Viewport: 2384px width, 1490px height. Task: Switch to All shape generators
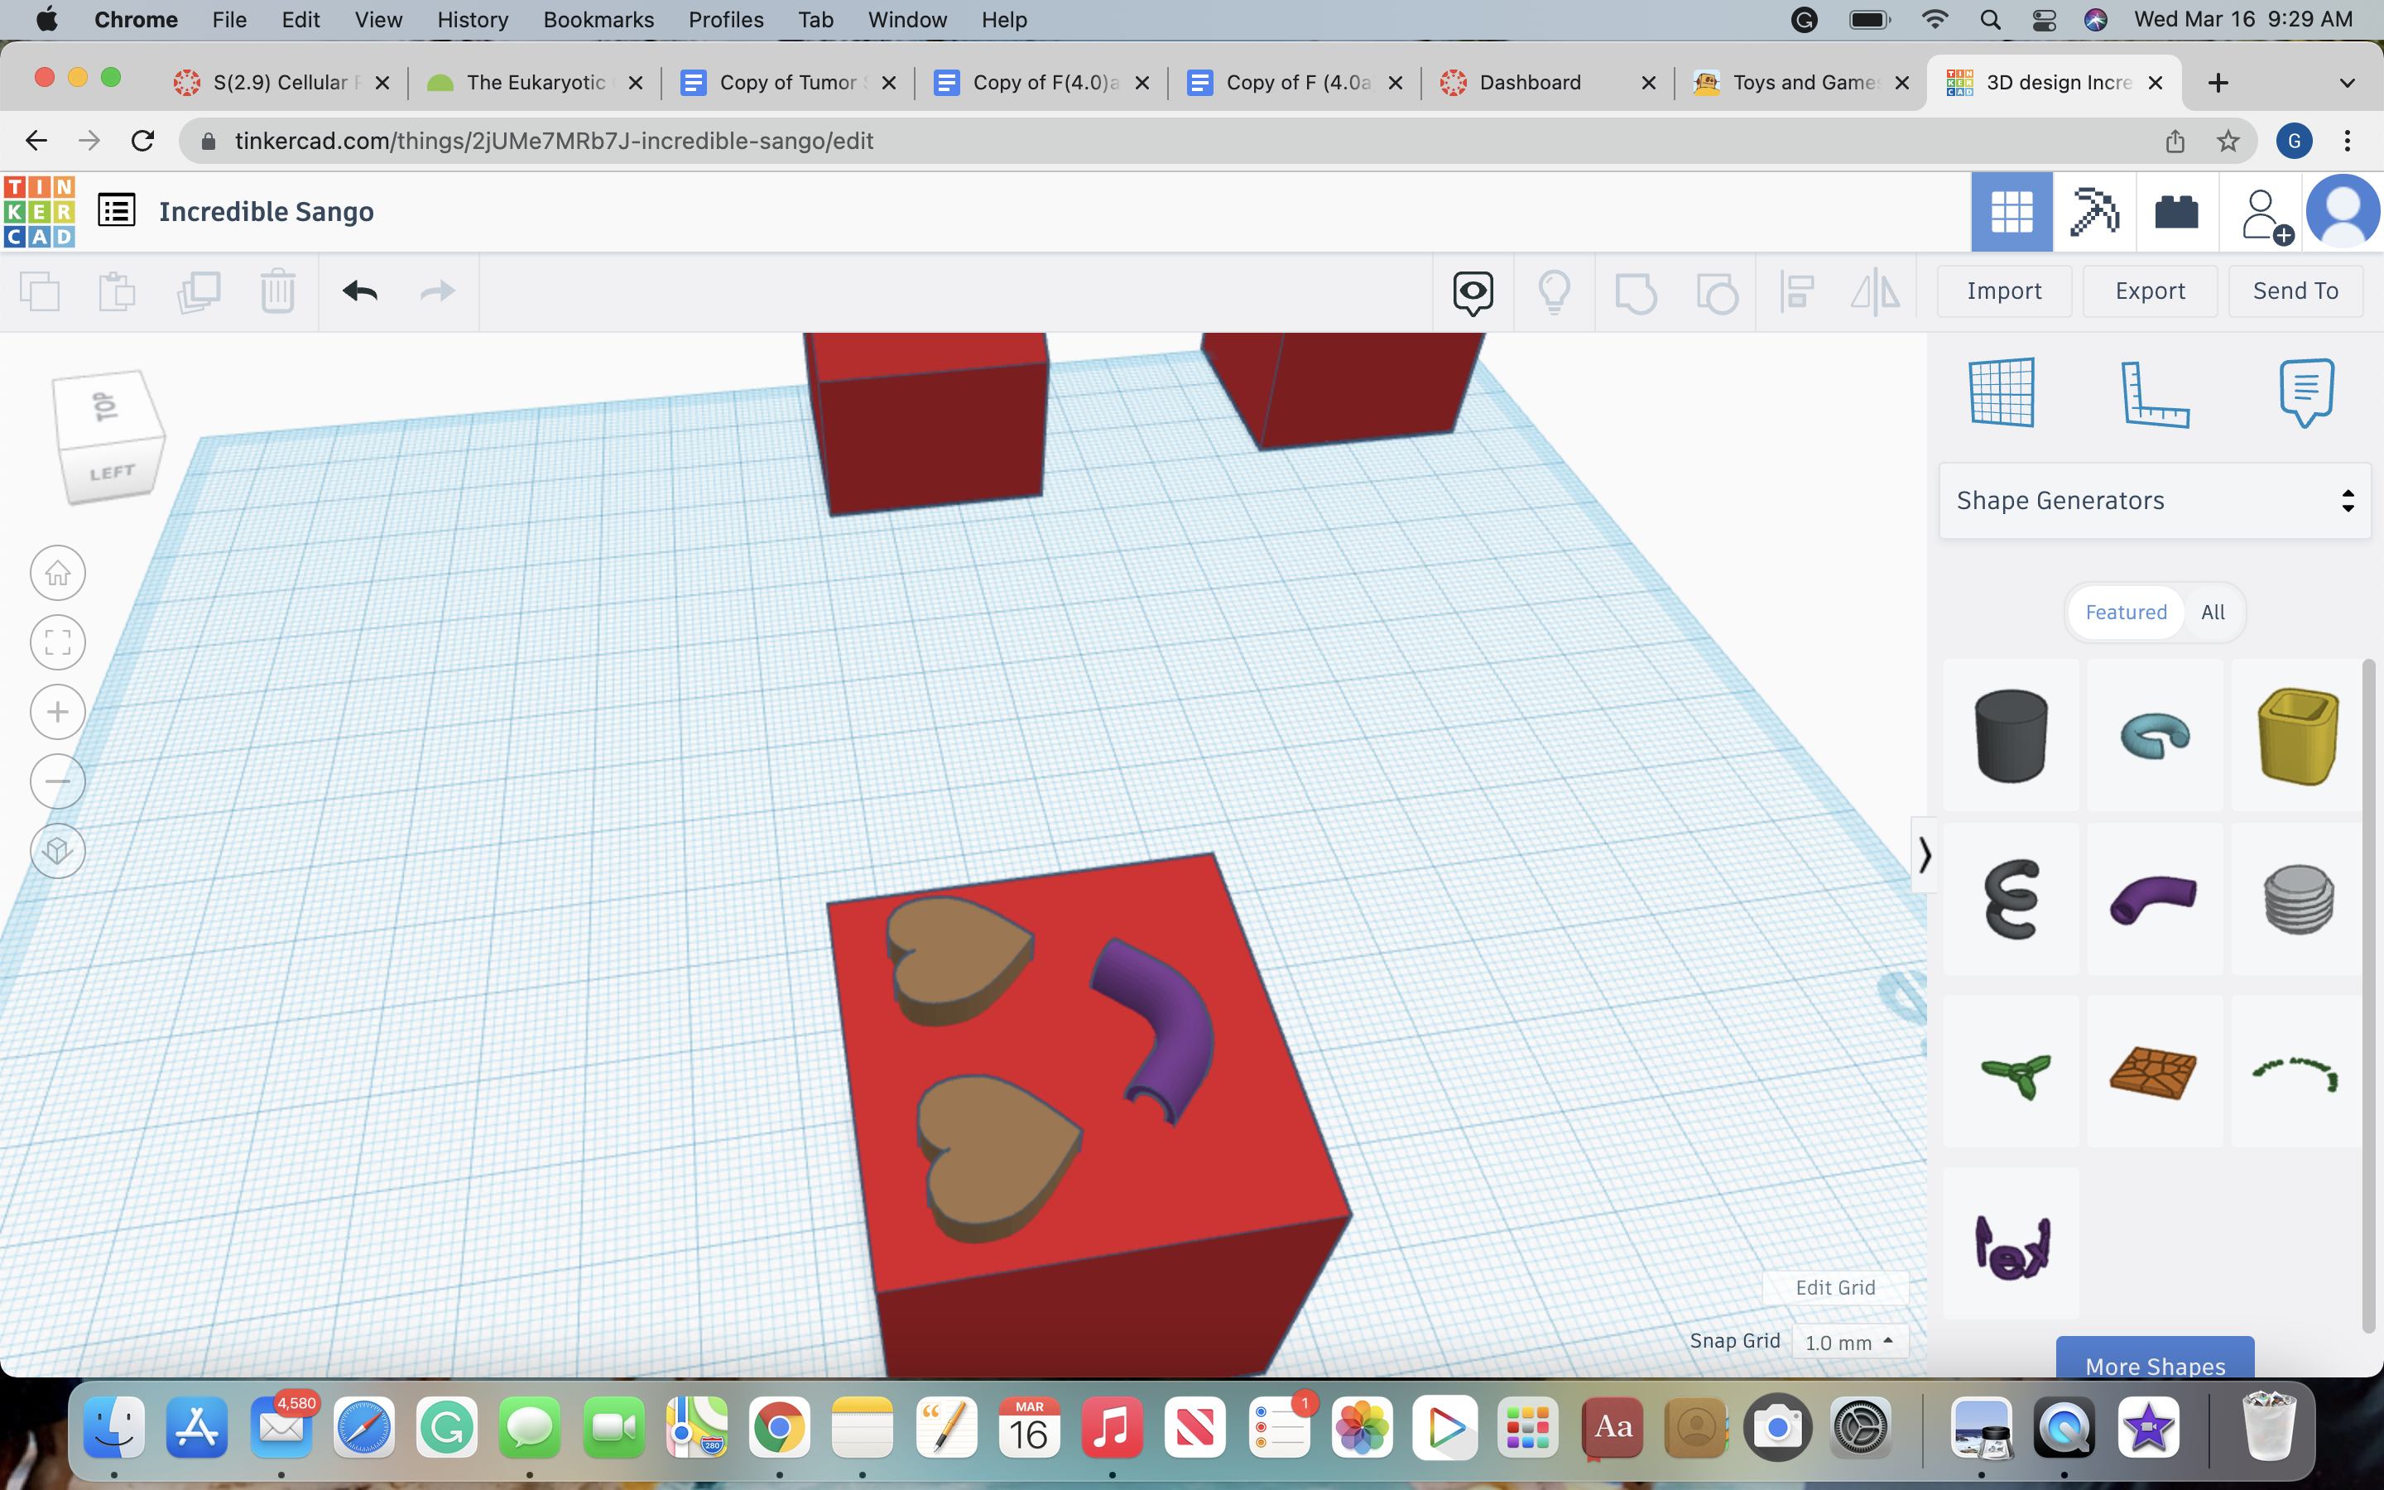[x=2213, y=612]
